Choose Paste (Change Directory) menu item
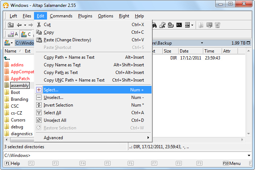 click(94, 40)
